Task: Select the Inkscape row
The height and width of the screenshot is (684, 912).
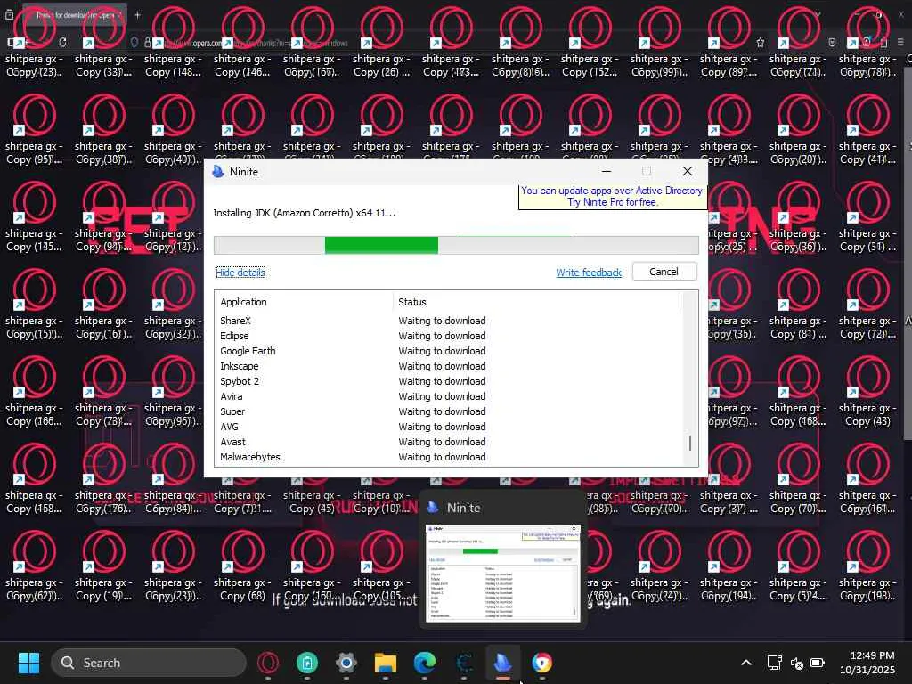Action: (x=448, y=366)
